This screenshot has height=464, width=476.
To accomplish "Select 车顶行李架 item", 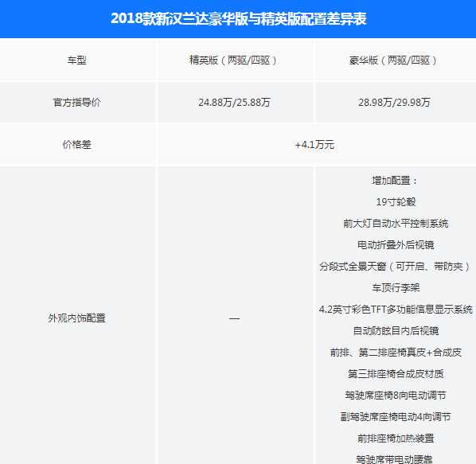I will tap(396, 287).
